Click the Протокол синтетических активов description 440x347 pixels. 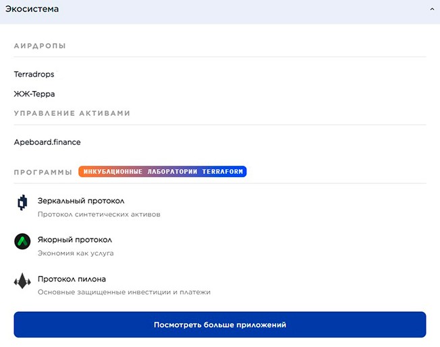coord(99,214)
